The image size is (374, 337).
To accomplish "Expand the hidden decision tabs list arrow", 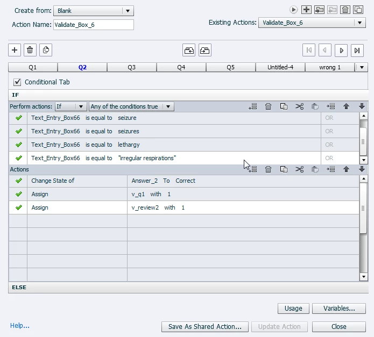I will point(362,67).
